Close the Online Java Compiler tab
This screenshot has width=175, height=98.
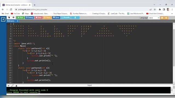pos(30,5)
